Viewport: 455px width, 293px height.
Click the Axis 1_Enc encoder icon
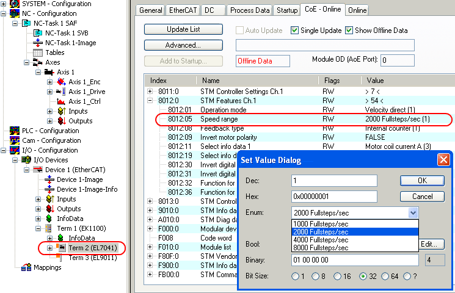coord(61,82)
